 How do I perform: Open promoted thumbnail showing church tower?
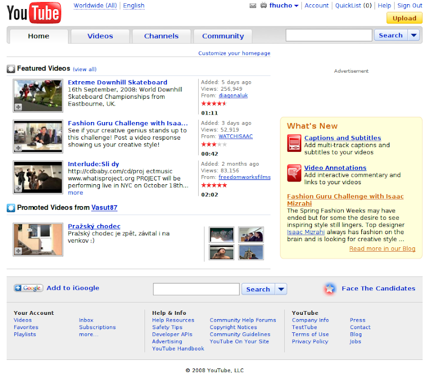[251, 252]
